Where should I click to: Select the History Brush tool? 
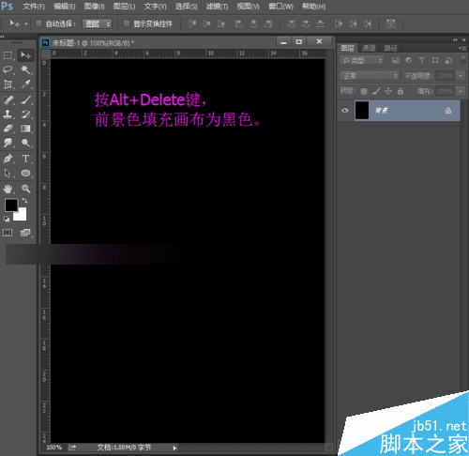25,114
